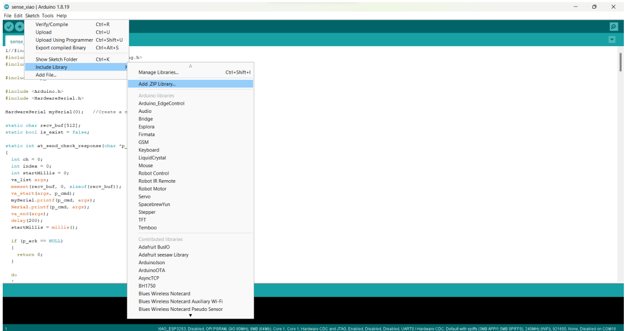
Task: Select Upload Using Programmer
Action: click(x=77, y=40)
